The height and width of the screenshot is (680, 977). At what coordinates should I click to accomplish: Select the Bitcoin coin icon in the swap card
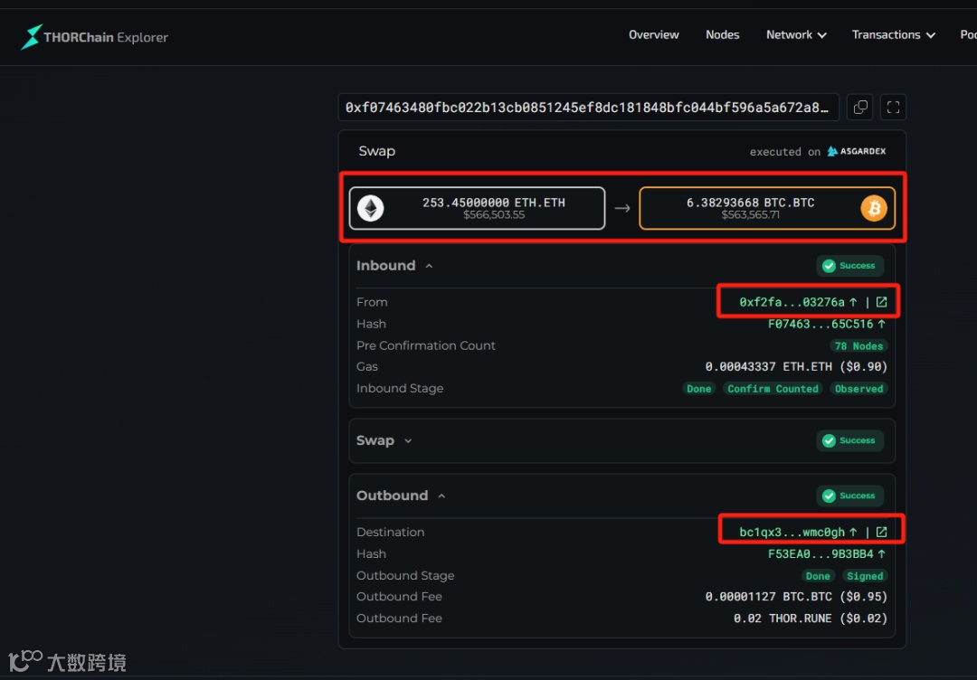pyautogui.click(x=874, y=209)
